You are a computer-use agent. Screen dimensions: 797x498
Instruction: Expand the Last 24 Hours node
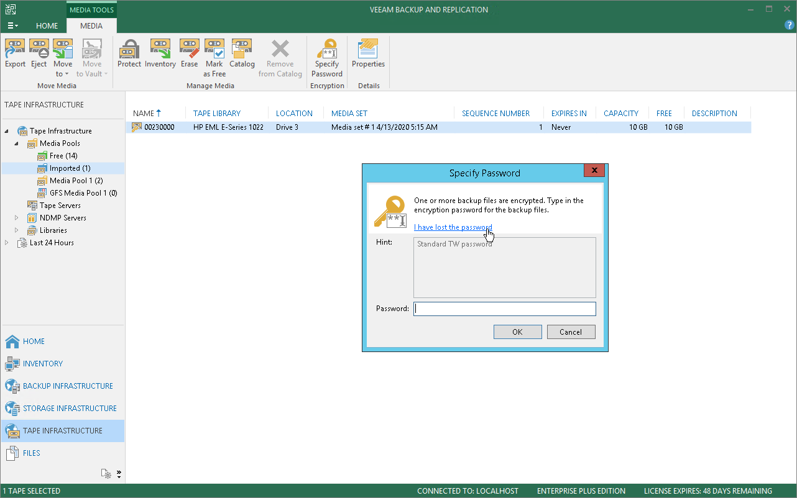pos(7,243)
